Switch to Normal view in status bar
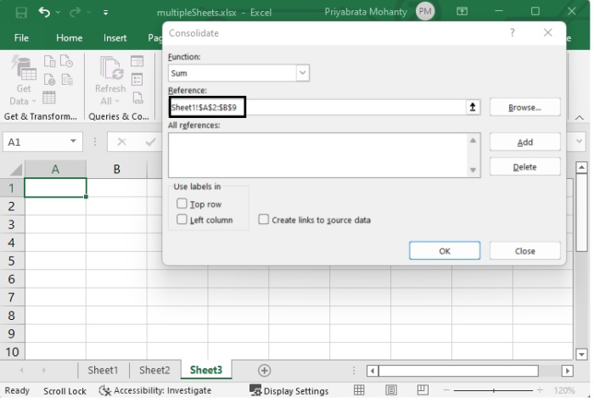594x403 pixels. pyautogui.click(x=359, y=391)
